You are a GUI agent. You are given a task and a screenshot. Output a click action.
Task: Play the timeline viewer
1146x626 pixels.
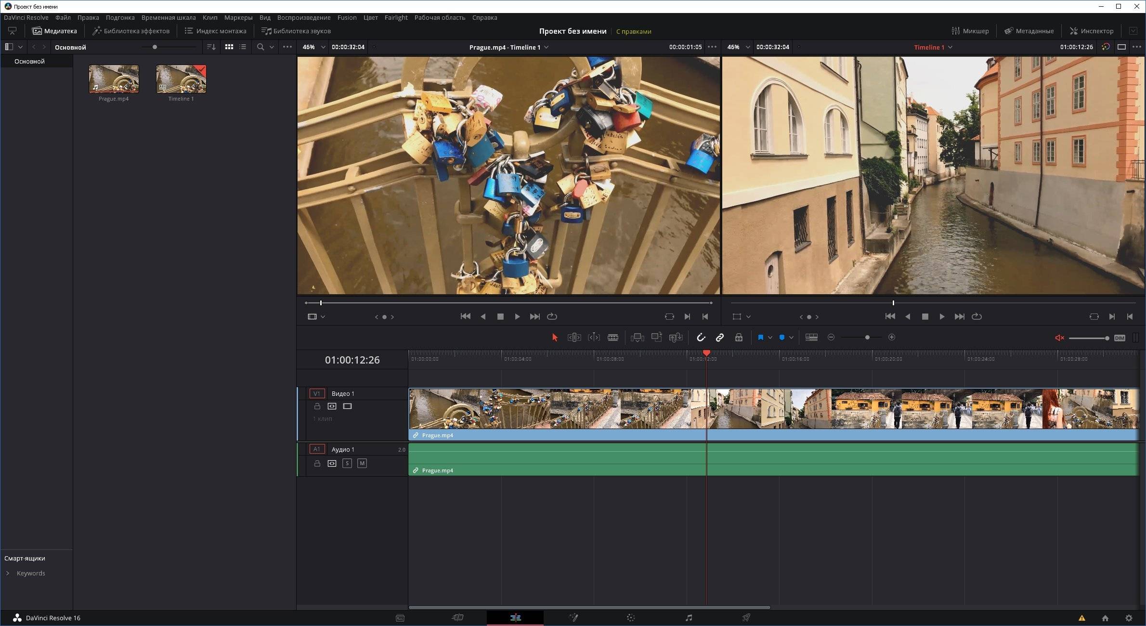942,317
